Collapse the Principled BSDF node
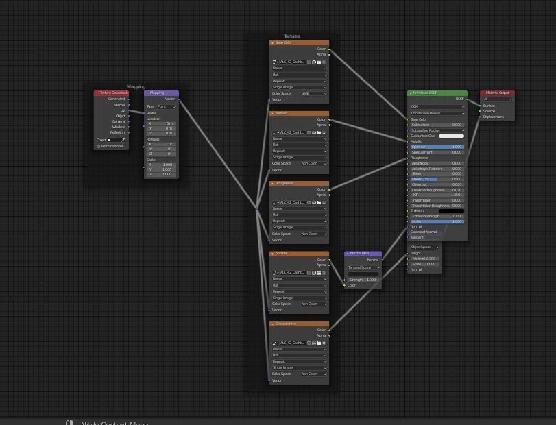556x425 pixels. point(410,93)
